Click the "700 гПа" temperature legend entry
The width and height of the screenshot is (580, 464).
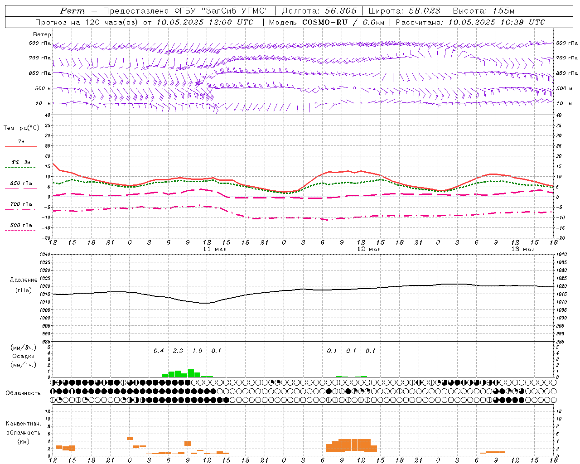21,204
